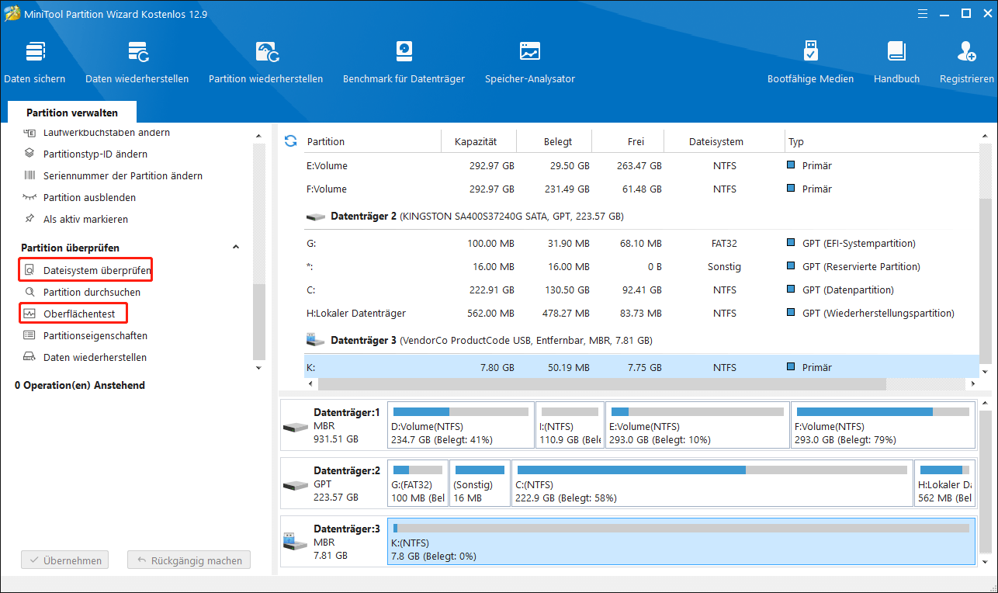Select C: partition row

(x=640, y=290)
